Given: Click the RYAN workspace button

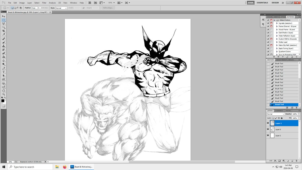Looking at the screenshot, I should tap(250, 3).
